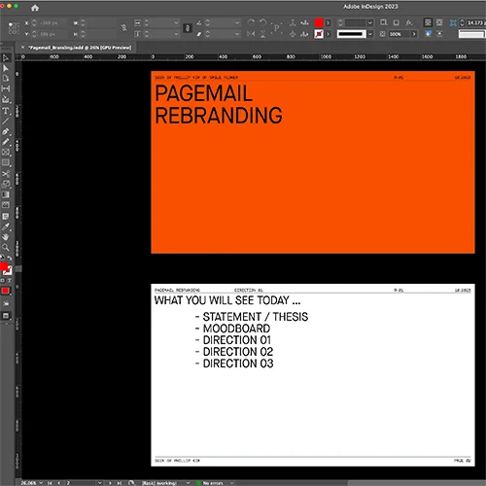Expand fill color options arrow
This screenshot has height=486, width=486.
[329, 22]
